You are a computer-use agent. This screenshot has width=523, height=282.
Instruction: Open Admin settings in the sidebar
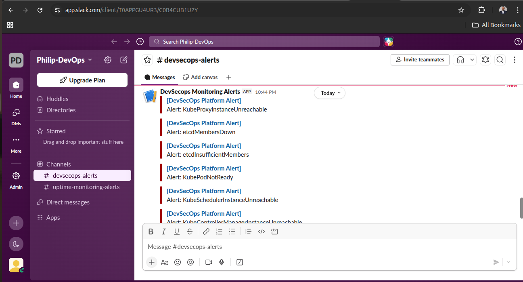pos(16,179)
